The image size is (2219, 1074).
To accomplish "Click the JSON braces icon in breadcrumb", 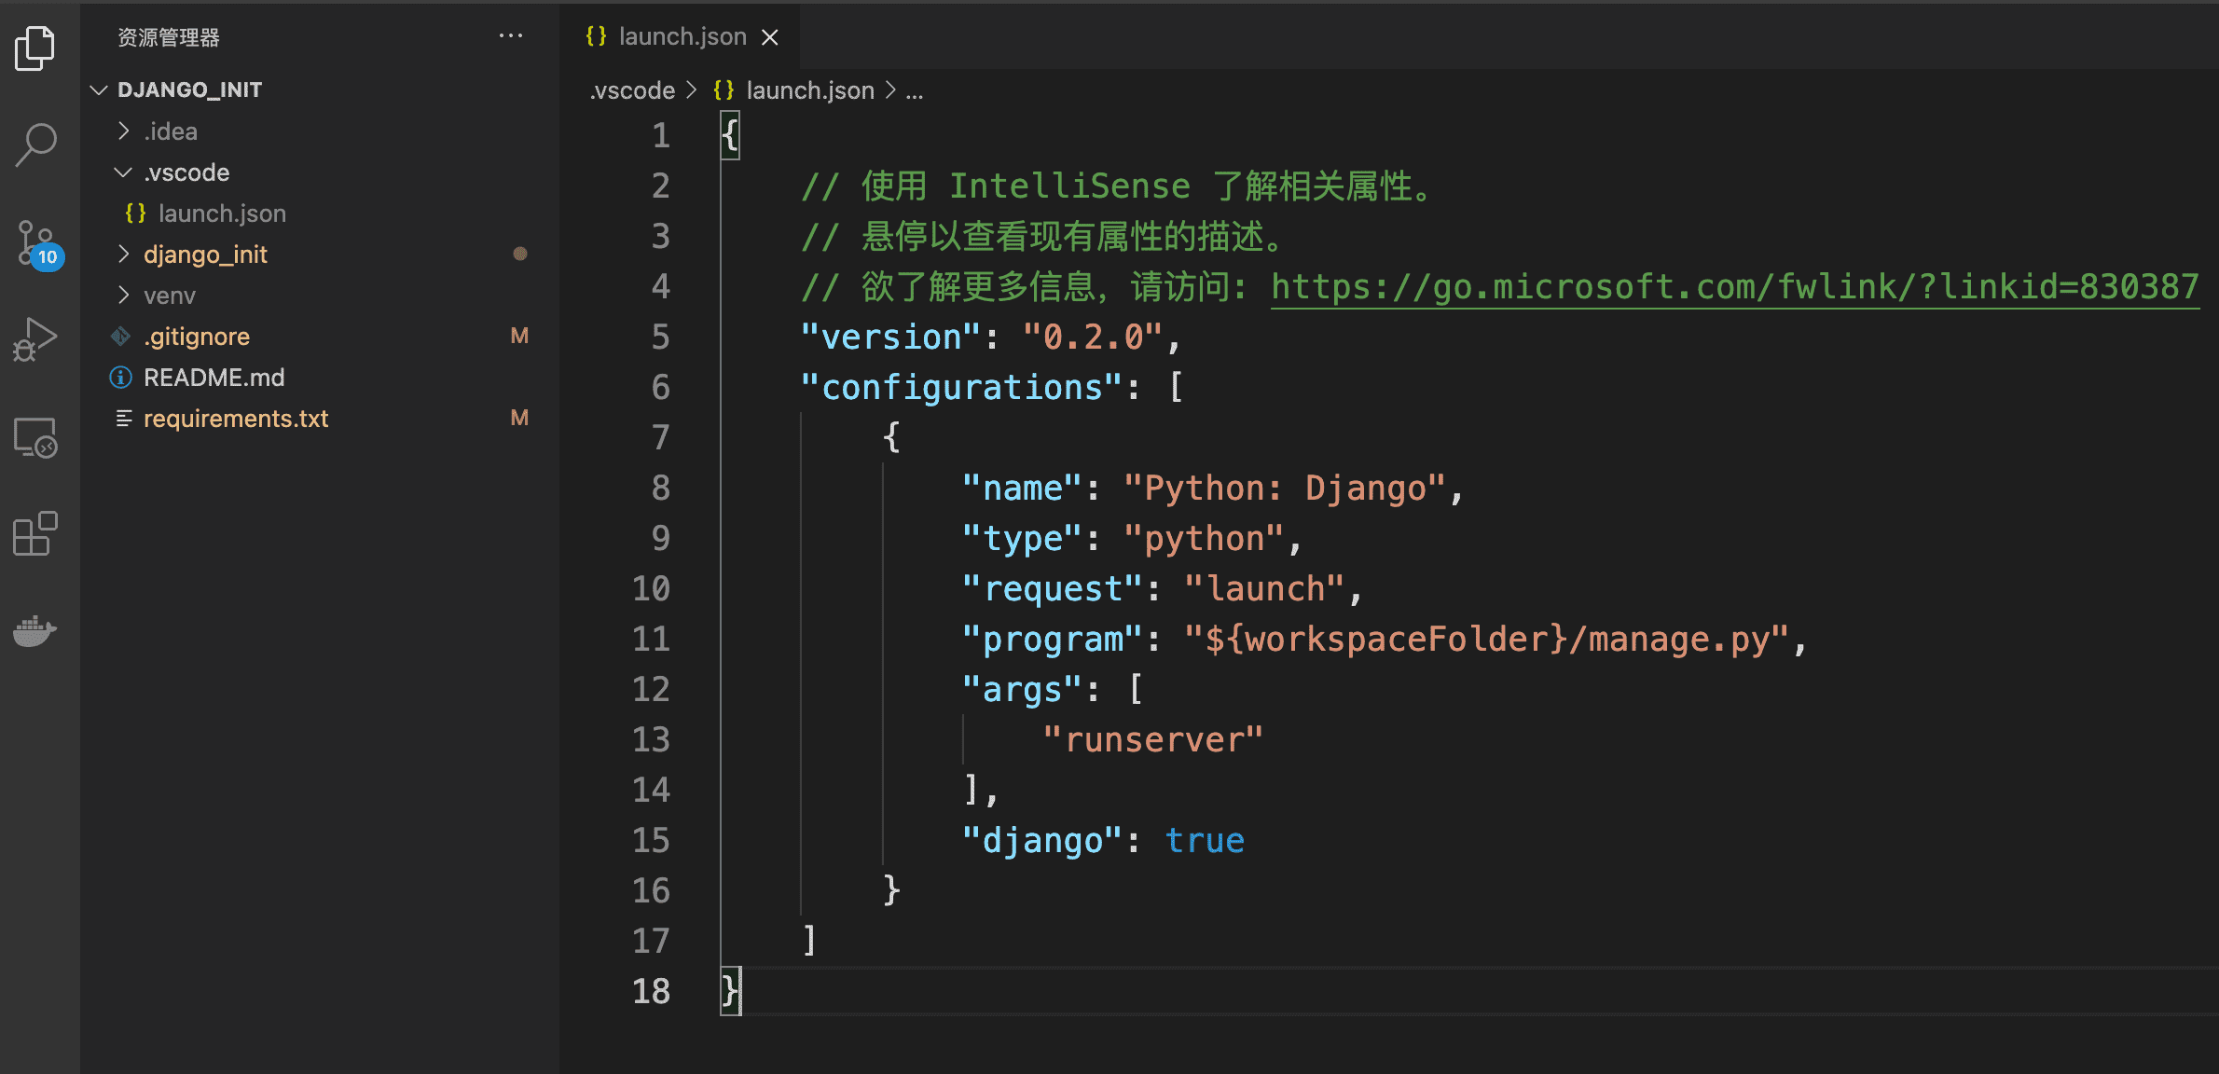I will (724, 90).
